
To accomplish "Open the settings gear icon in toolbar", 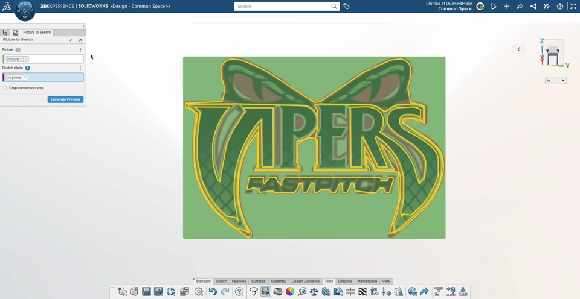I will tap(199, 292).
